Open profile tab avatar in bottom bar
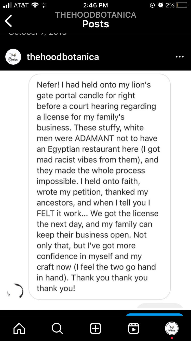Image resolution: width=191 pixels, height=341 pixels. [172, 328]
